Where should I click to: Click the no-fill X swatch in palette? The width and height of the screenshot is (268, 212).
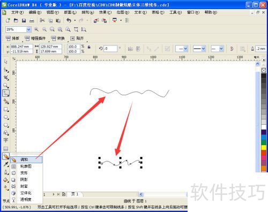[x=264, y=71]
